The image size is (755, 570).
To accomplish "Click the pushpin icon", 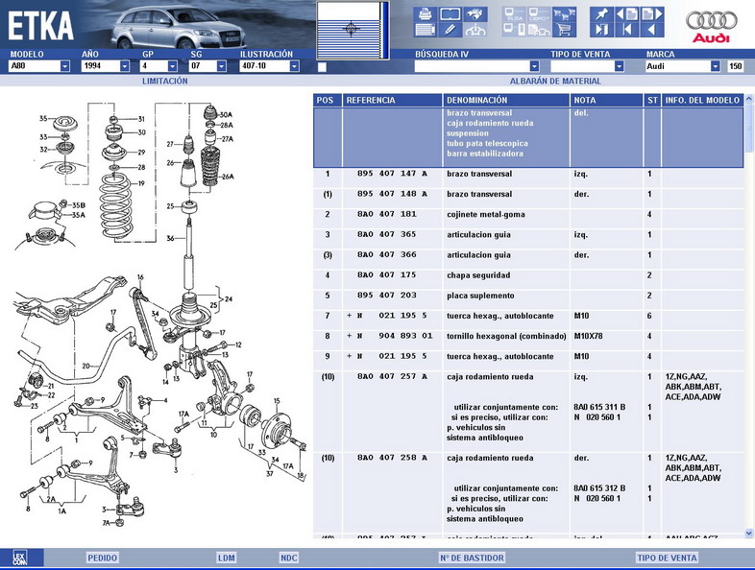I will pos(601,14).
